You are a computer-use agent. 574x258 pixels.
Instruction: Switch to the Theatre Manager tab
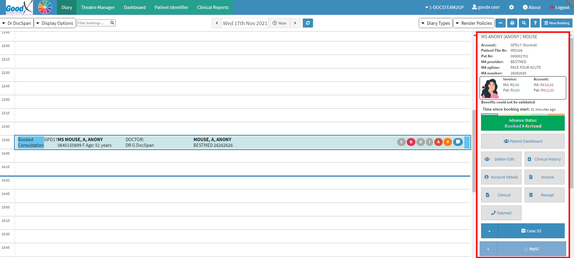point(98,7)
